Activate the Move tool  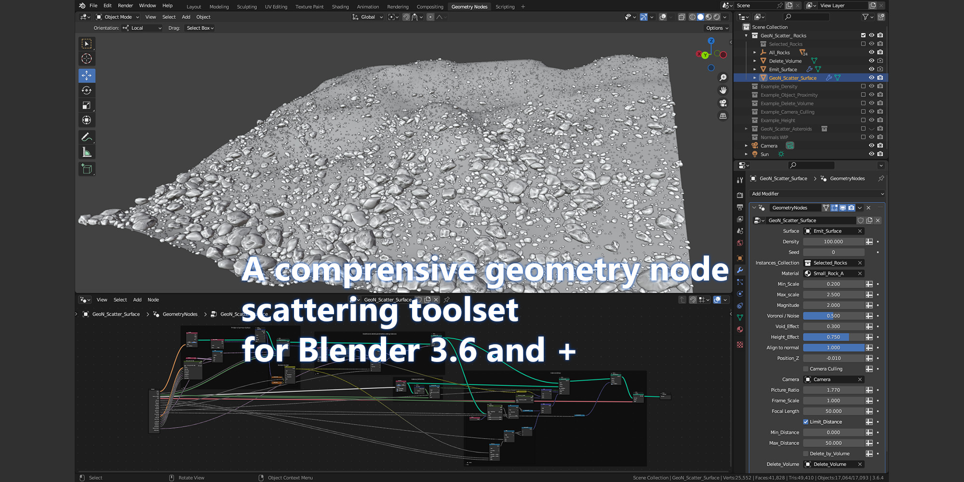(87, 76)
